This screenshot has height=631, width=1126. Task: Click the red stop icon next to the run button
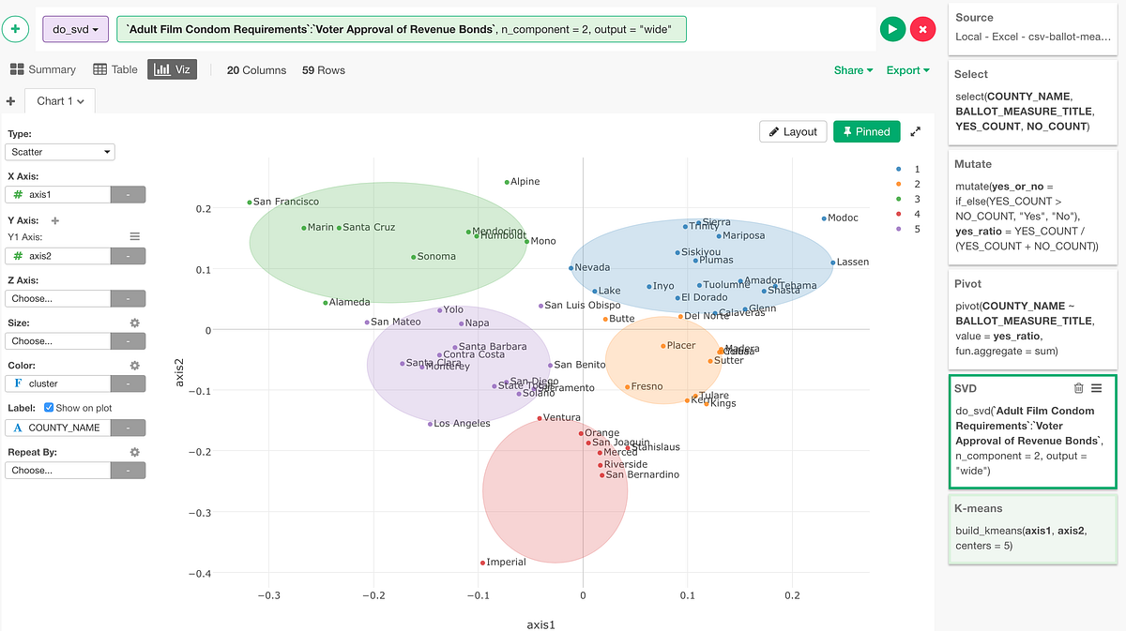click(922, 29)
